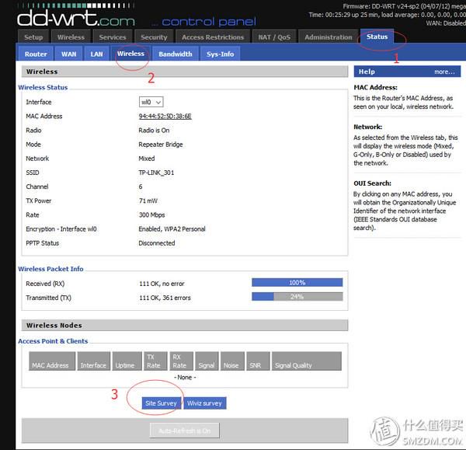
Task: Click the MAC Address column header
Action: [x=52, y=361]
